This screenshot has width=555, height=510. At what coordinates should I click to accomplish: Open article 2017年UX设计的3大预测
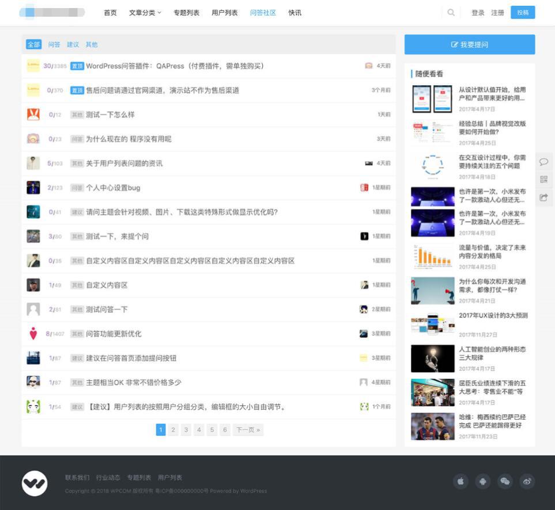(493, 315)
